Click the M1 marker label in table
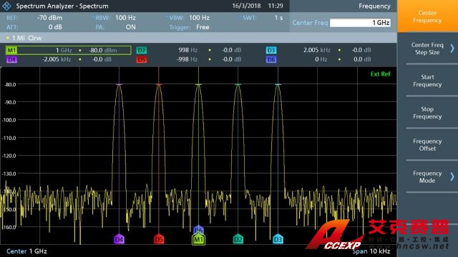Image resolution: width=458 pixels, height=257 pixels. pos(11,51)
